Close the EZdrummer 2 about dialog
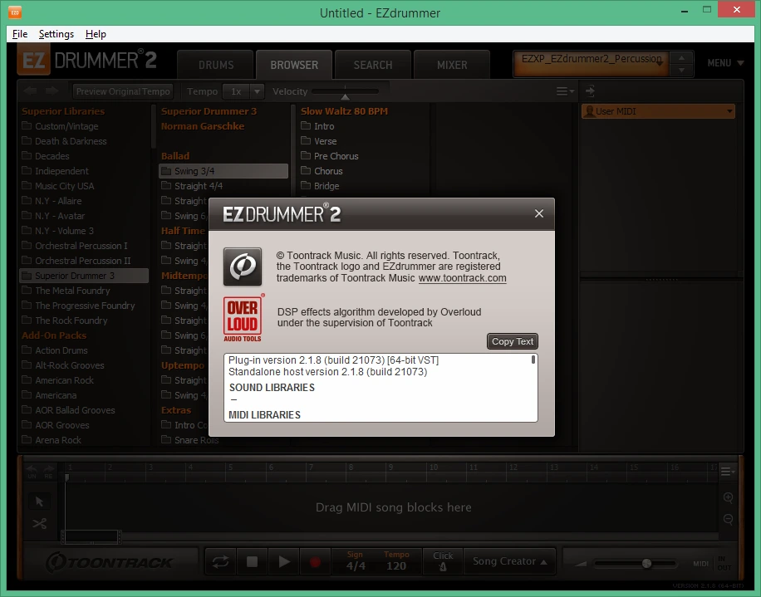 pos(538,213)
